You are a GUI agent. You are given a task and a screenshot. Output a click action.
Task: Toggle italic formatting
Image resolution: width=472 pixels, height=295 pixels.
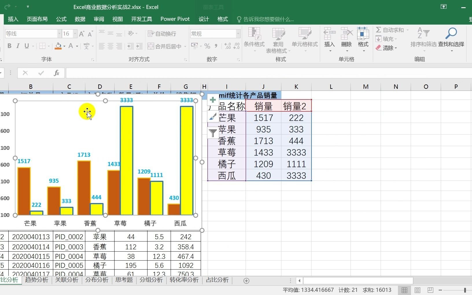(18, 46)
